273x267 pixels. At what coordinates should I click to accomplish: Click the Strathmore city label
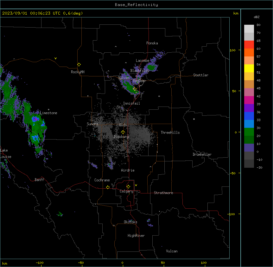click(x=163, y=193)
